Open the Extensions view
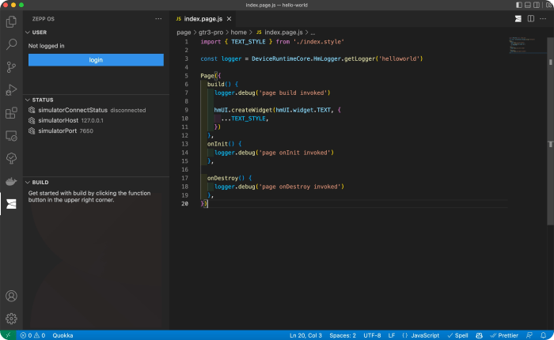This screenshot has height=340, width=554. pyautogui.click(x=11, y=113)
